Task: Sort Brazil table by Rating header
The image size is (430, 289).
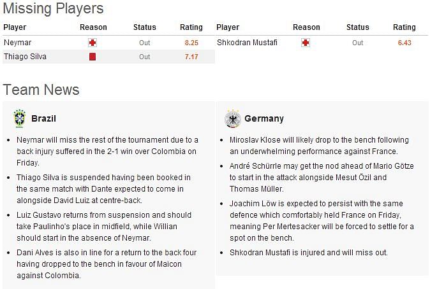Action: click(191, 27)
